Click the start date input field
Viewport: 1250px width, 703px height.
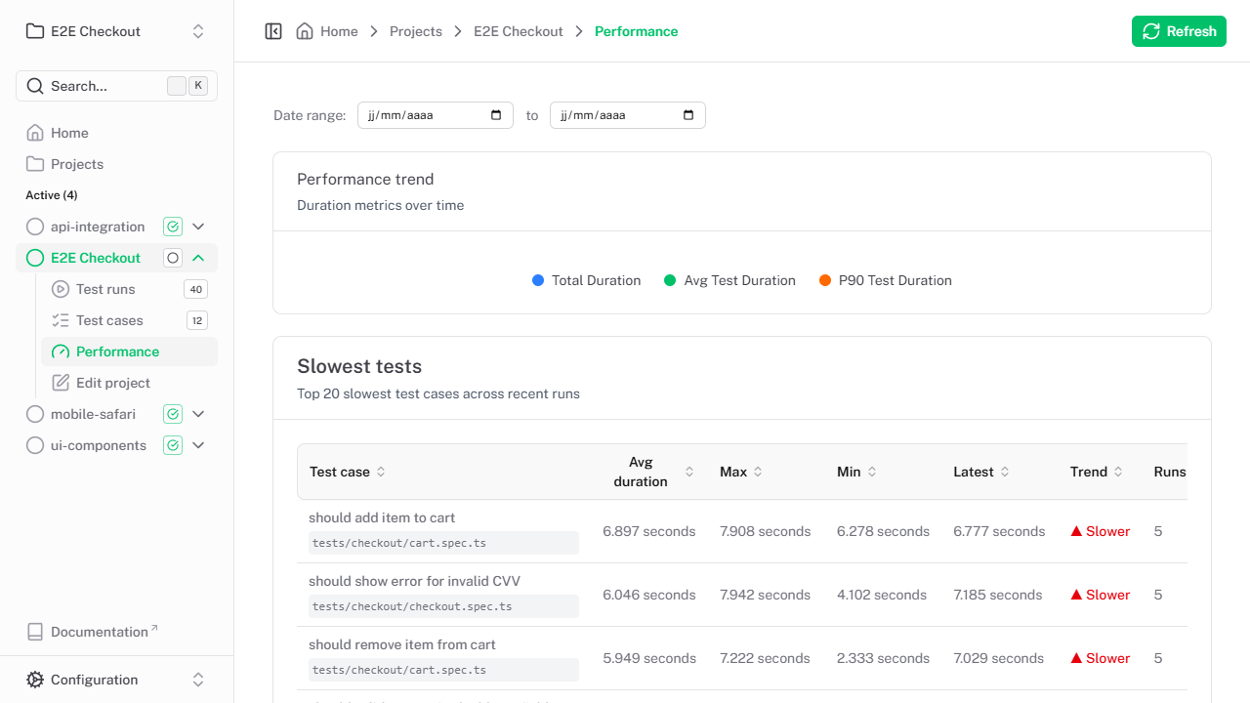436,115
